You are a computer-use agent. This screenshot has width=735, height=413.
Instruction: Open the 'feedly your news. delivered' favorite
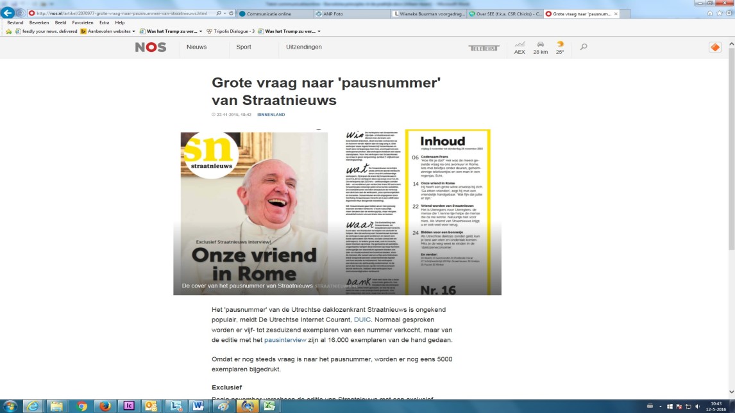[46, 31]
